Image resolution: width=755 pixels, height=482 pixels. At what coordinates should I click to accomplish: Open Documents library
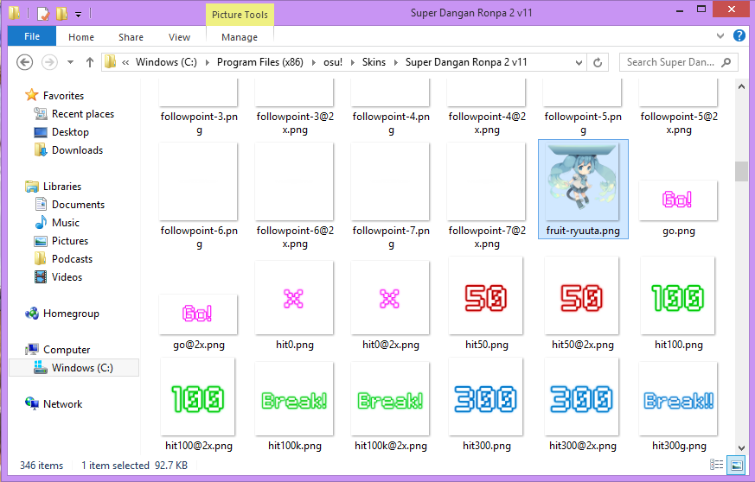click(78, 205)
